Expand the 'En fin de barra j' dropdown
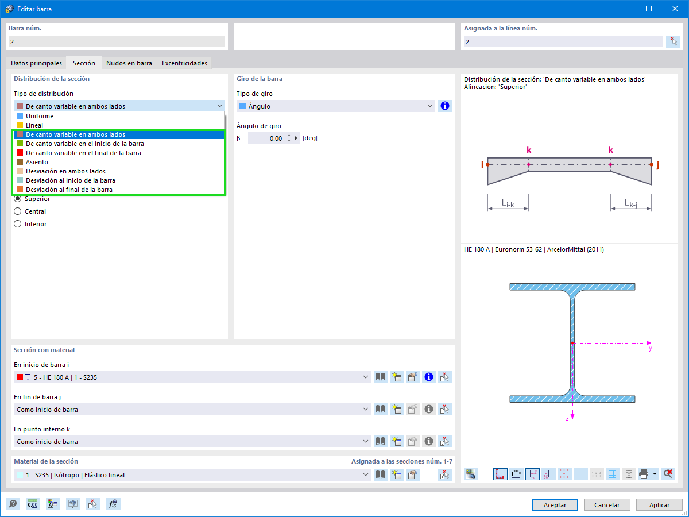The image size is (689, 517). click(x=366, y=410)
